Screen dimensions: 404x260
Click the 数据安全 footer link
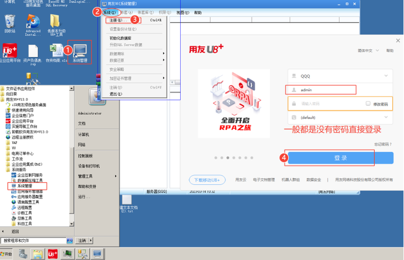(314, 180)
